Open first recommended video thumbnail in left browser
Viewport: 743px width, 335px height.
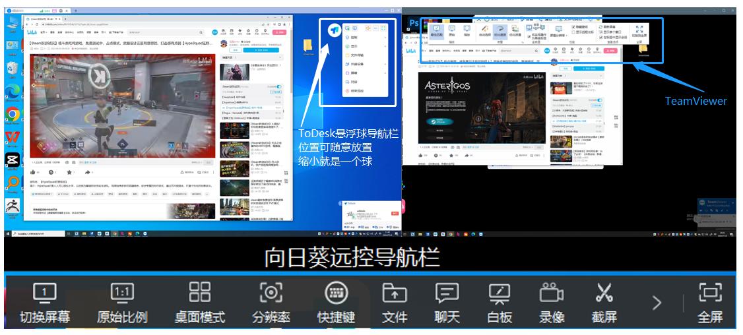[234, 72]
